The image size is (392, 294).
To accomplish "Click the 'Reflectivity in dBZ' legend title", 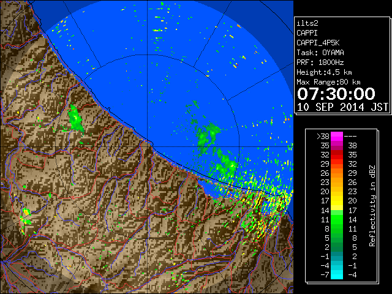I will pyautogui.click(x=372, y=206).
